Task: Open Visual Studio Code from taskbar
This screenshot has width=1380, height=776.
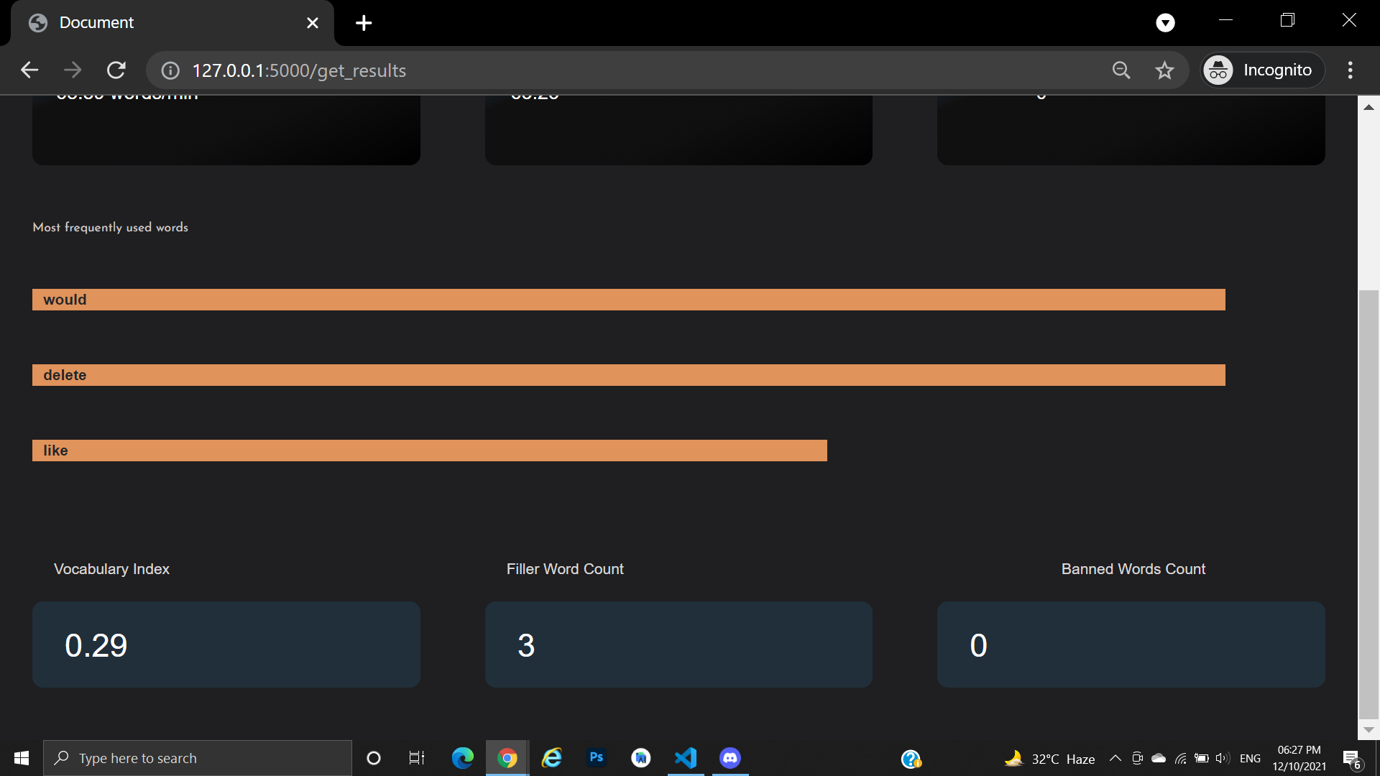Action: point(686,758)
